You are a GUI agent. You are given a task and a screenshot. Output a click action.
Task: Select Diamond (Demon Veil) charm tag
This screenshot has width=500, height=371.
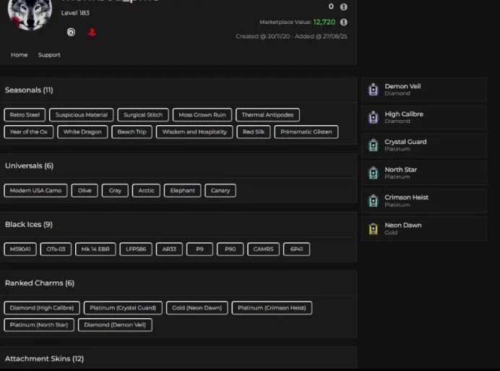coord(115,325)
